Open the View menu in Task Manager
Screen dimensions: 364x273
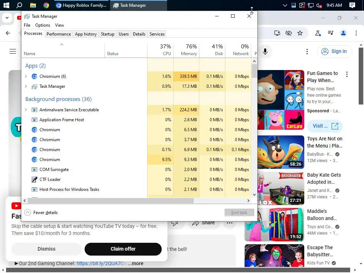(59, 25)
